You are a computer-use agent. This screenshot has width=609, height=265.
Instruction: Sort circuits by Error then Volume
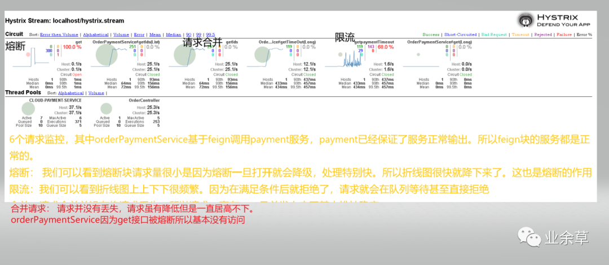point(59,34)
